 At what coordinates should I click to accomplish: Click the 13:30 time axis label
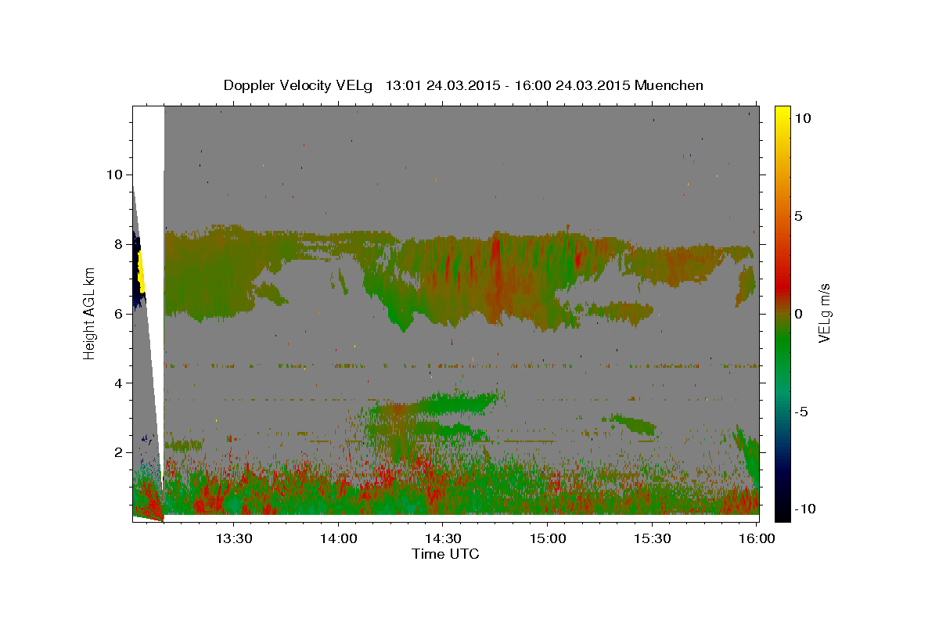coord(233,538)
